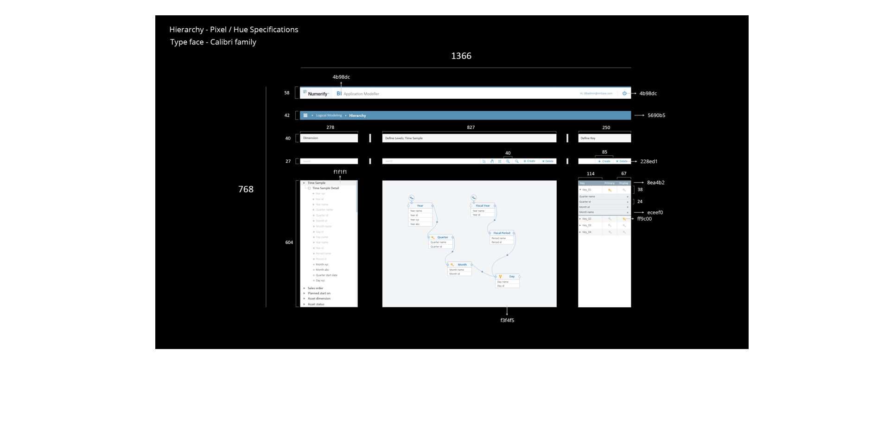Toggle the Time Sample Detail checkbox
This screenshot has width=890, height=432.
tap(309, 188)
